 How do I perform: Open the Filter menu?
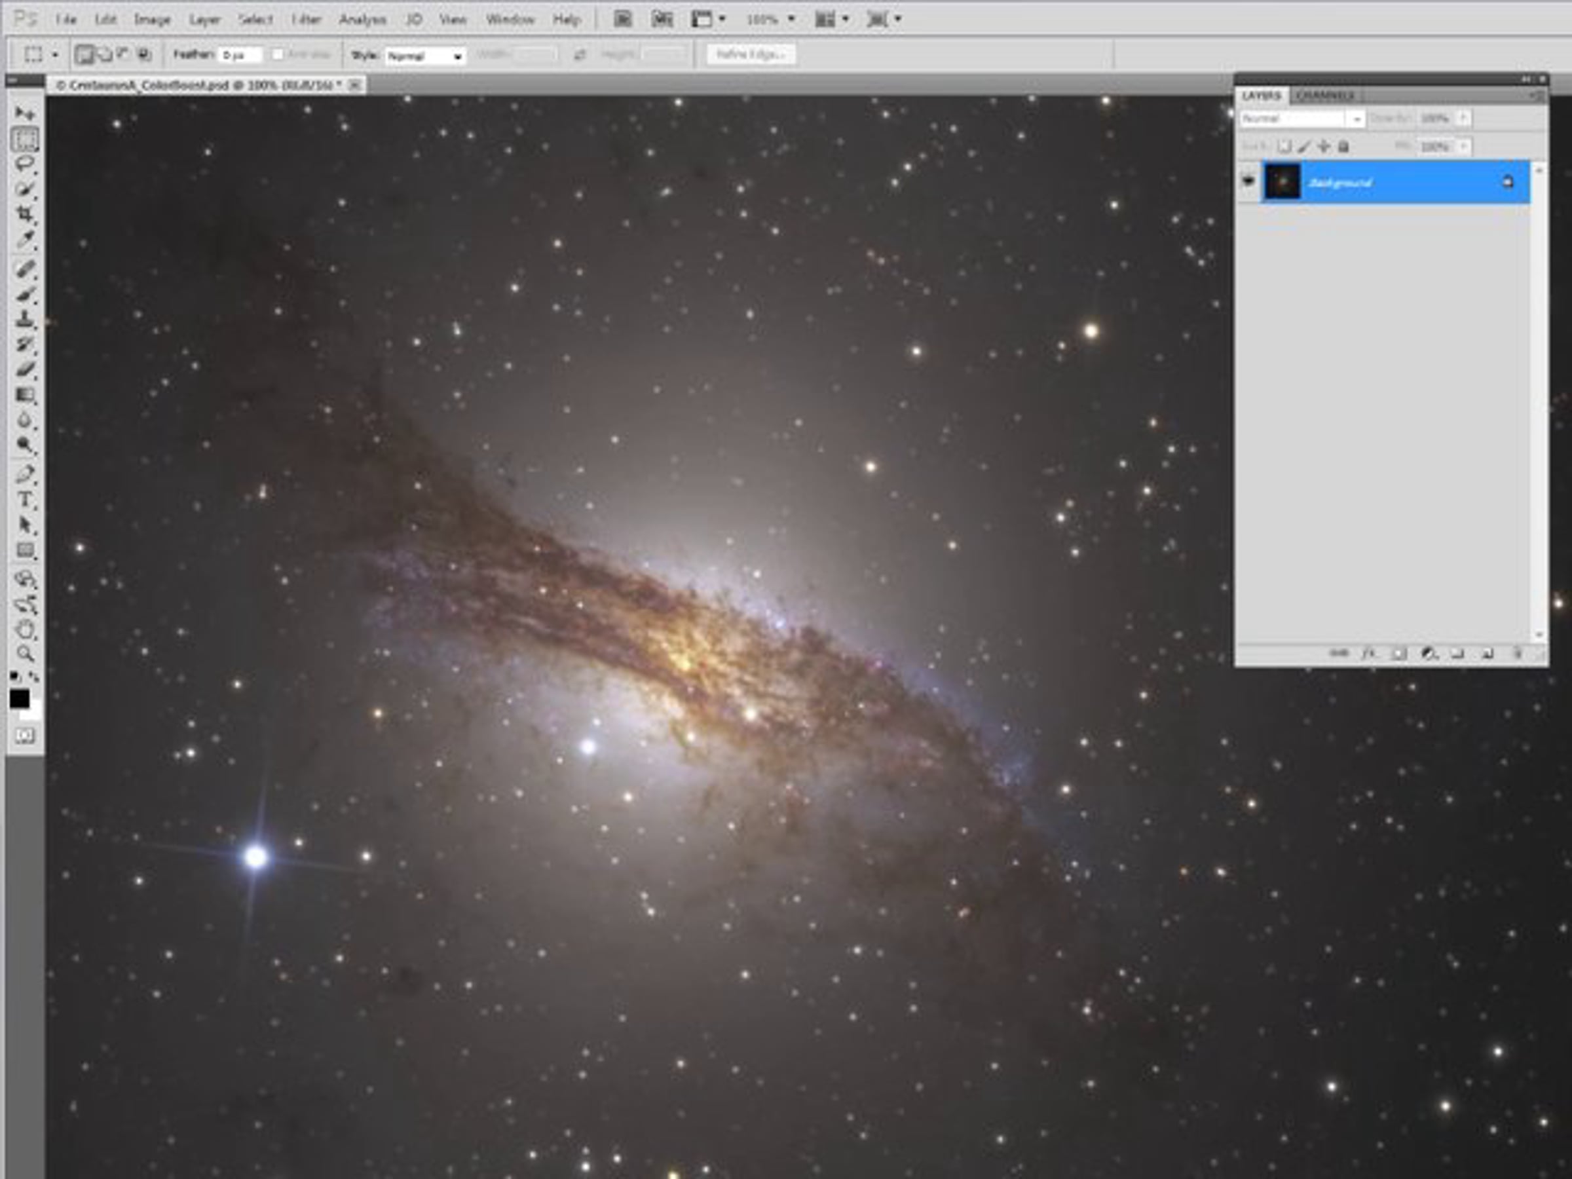pyautogui.click(x=307, y=19)
